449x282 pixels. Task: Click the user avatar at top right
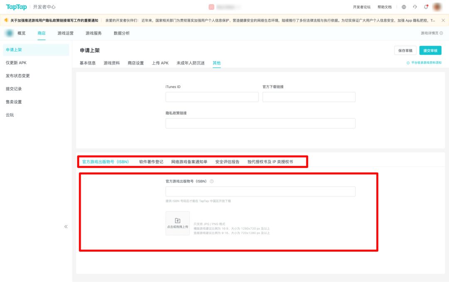pyautogui.click(x=437, y=7)
